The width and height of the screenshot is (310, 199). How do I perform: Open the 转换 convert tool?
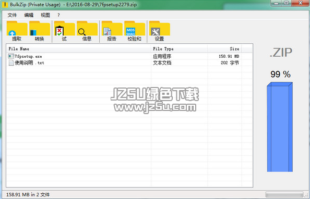40,31
